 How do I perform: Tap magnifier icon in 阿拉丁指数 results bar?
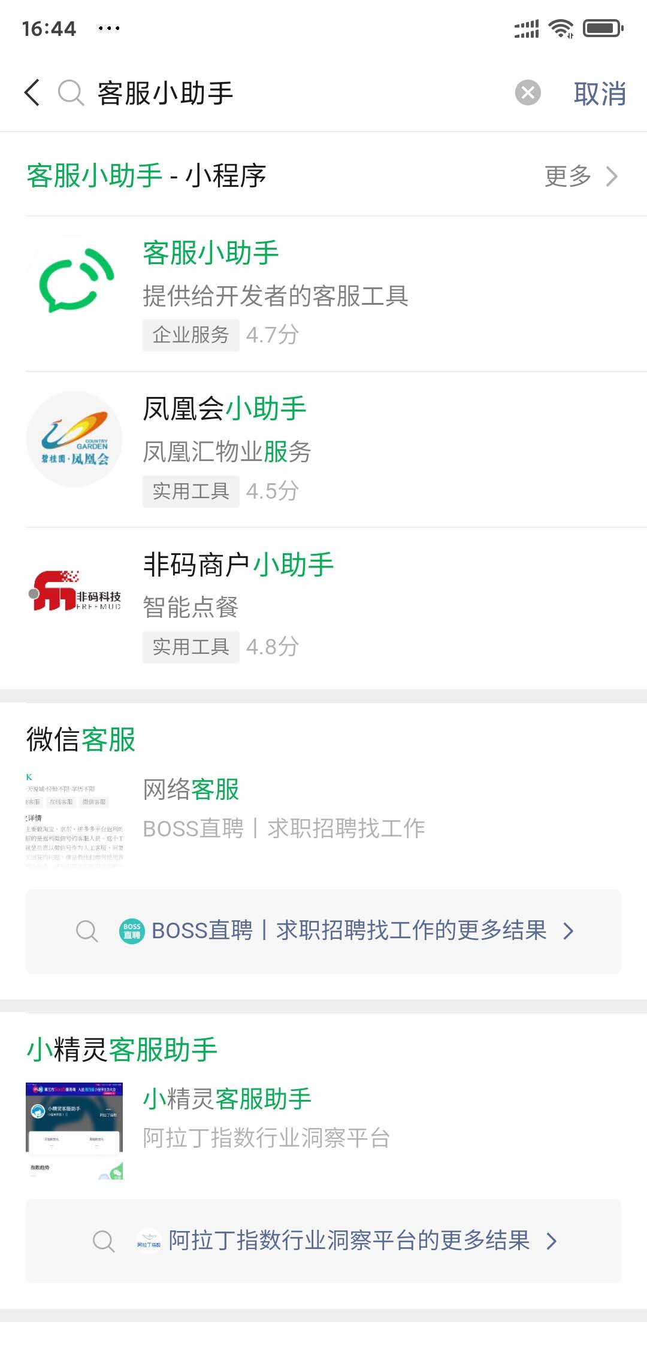pyautogui.click(x=103, y=1241)
